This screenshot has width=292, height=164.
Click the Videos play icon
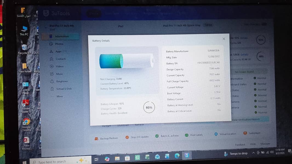(x=51, y=66)
